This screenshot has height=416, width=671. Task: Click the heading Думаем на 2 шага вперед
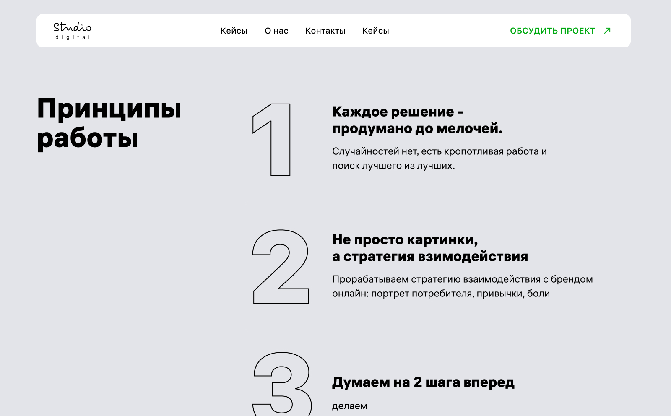(424, 382)
